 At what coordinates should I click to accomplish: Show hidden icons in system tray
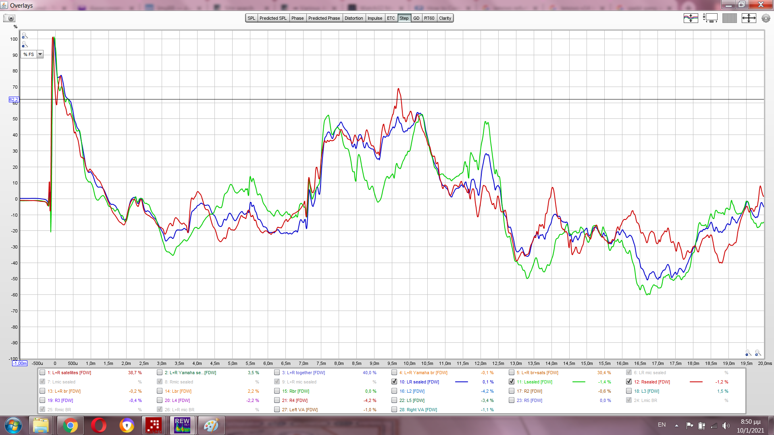tap(676, 425)
